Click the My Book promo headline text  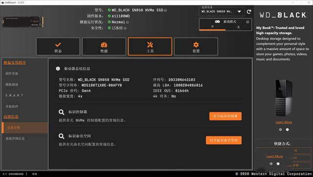click(x=280, y=30)
